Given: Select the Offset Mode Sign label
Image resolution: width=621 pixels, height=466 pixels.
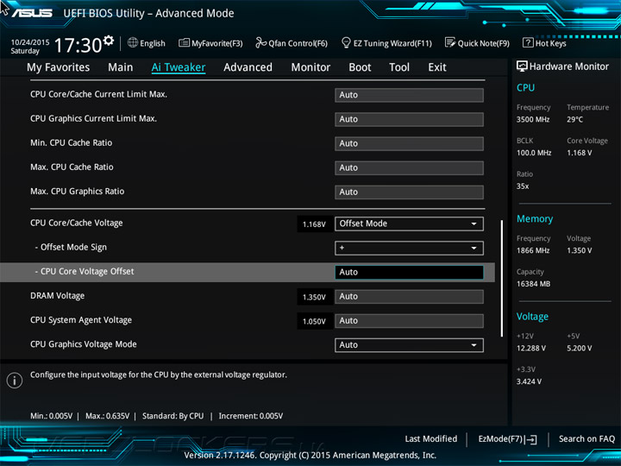Looking at the screenshot, I should [x=71, y=248].
